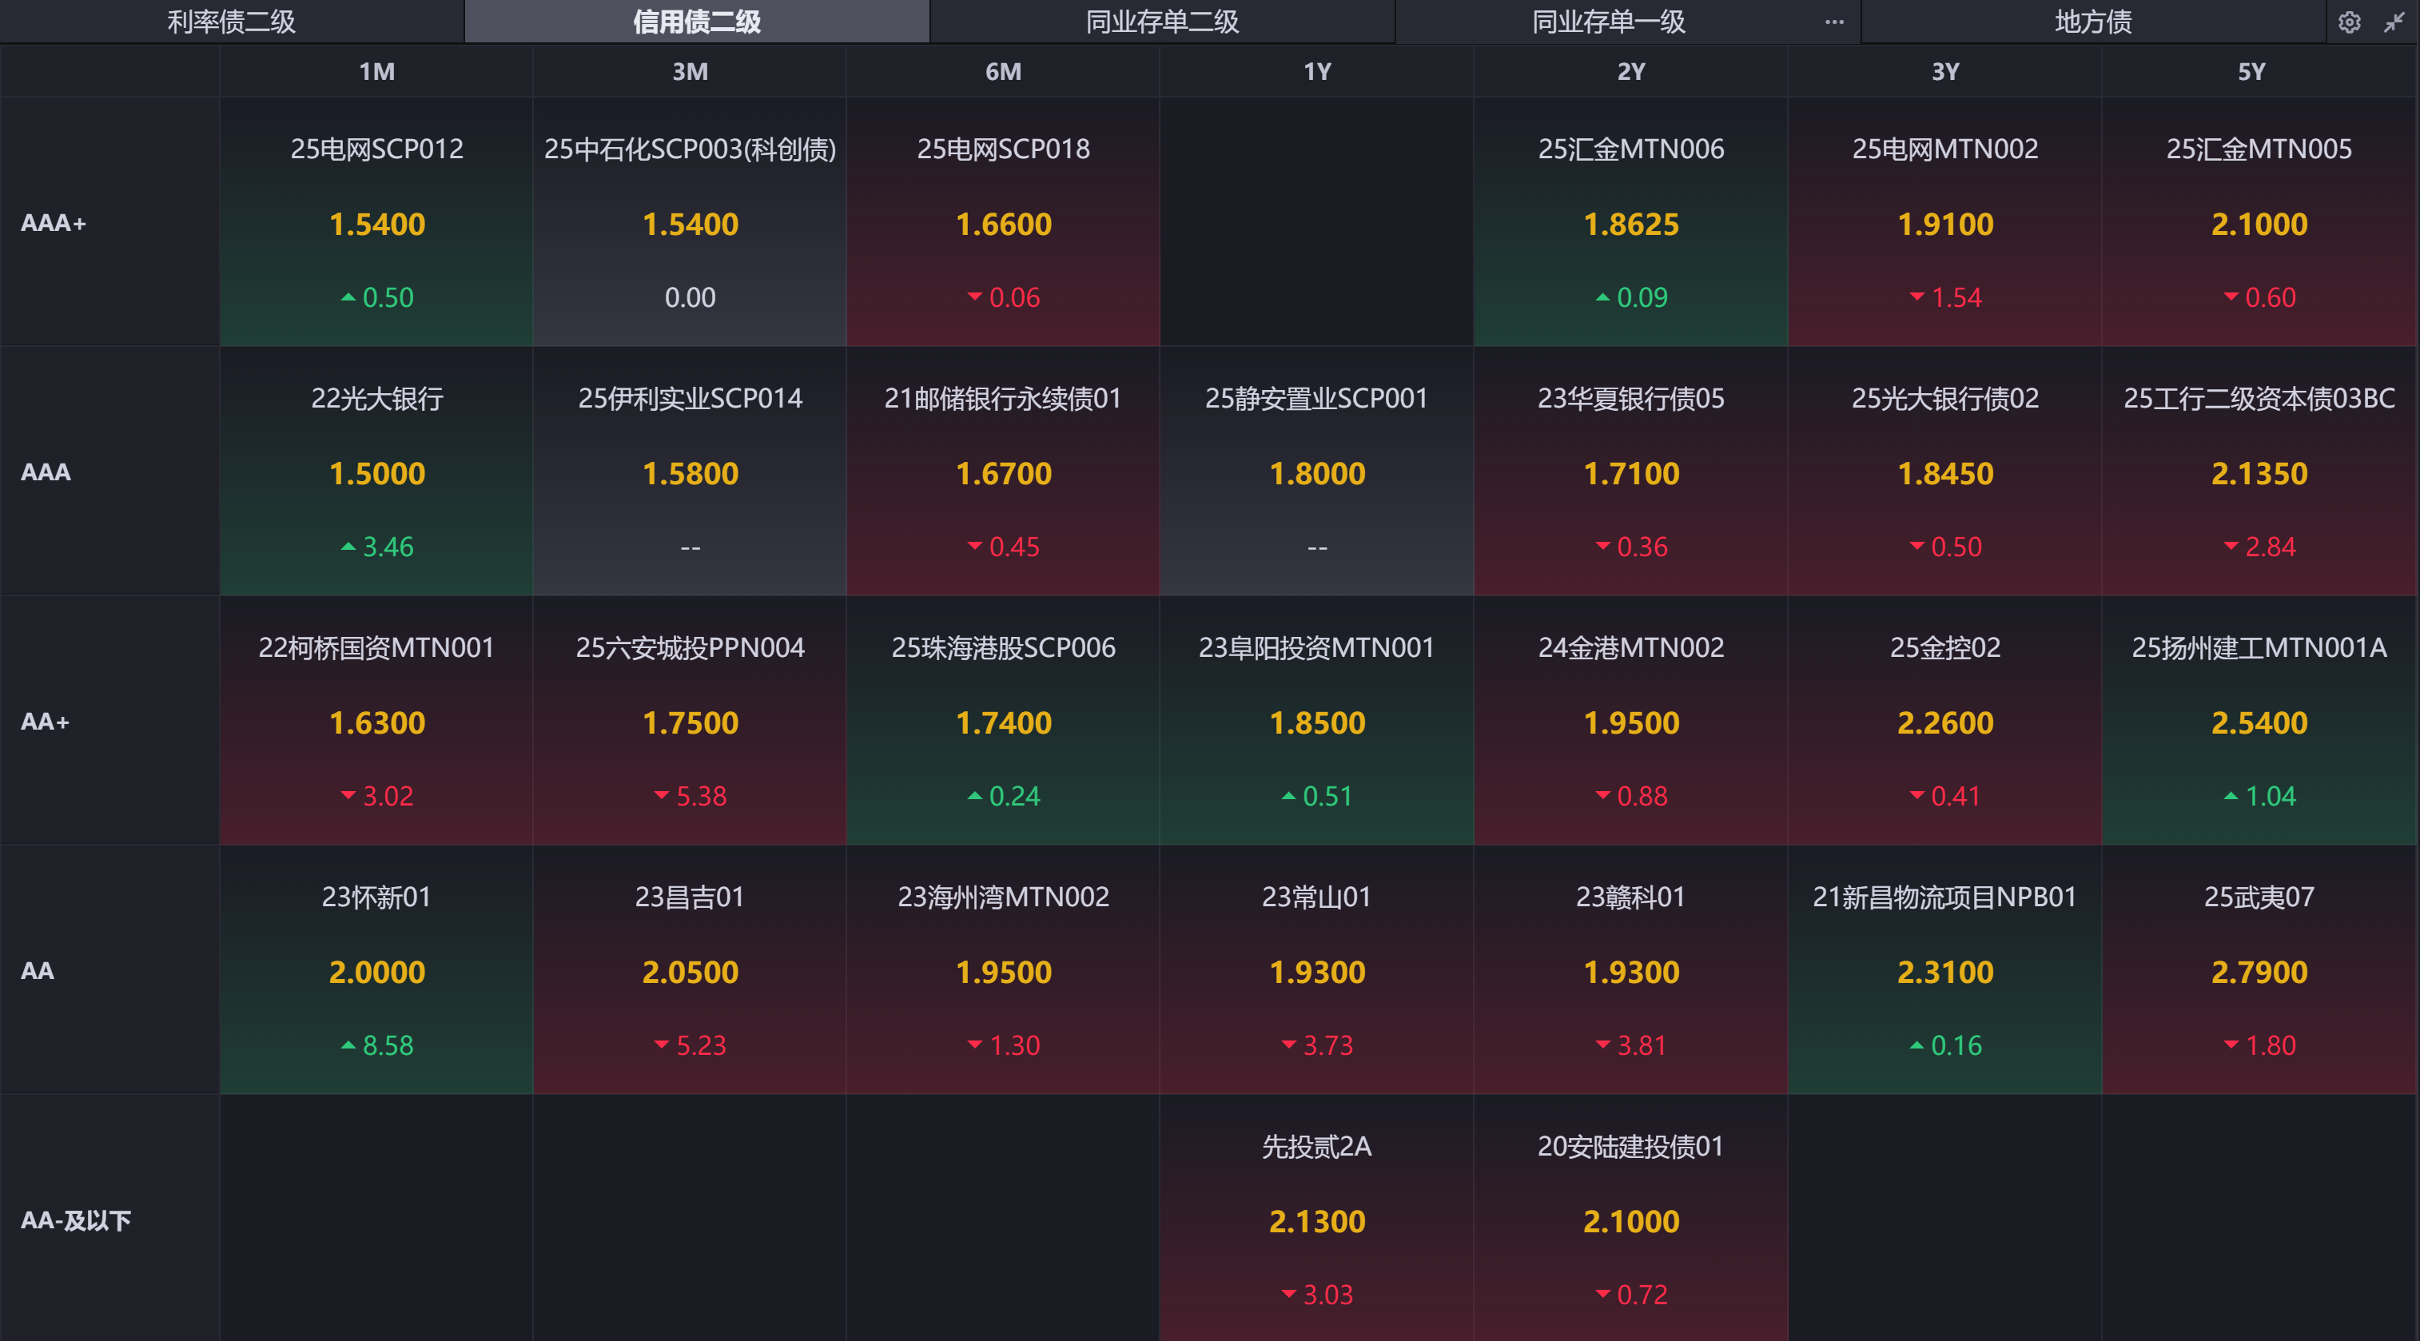Select the AAA+ rating row label
Image resolution: width=2420 pixels, height=1341 pixels.
coord(54,222)
